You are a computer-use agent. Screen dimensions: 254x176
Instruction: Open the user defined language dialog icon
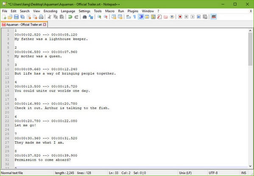pyautogui.click(x=147, y=17)
